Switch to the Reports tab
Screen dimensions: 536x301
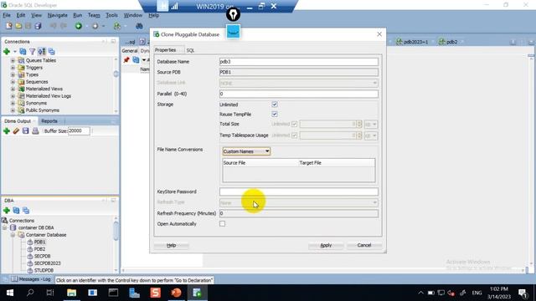[49, 121]
